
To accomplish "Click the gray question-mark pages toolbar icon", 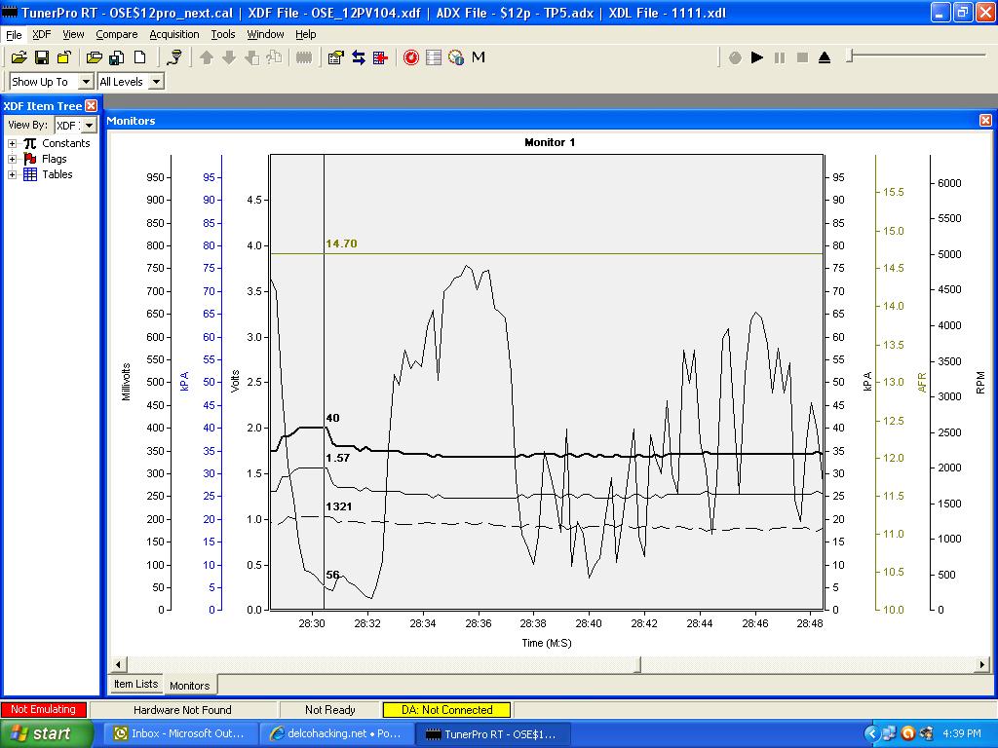I will 274,57.
